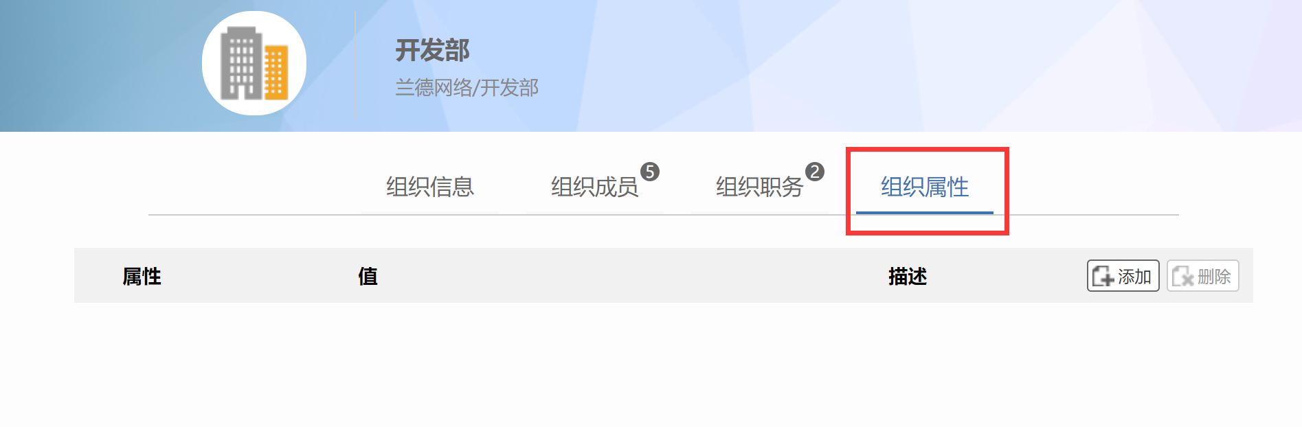Click the orange building in the logo
Screen dimensions: 1302x427
276,73
